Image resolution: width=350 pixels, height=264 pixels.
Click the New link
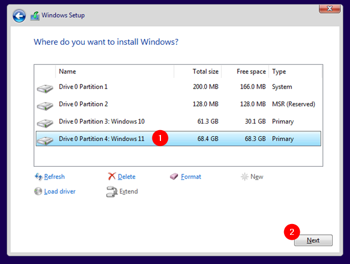[x=257, y=177]
